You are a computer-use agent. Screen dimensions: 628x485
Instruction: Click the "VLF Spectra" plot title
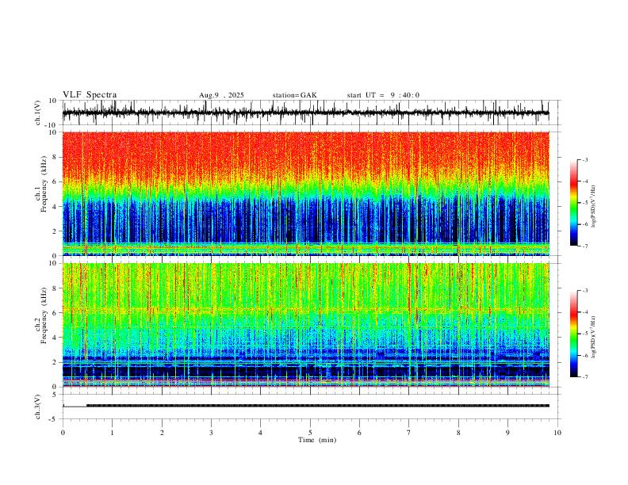90,95
